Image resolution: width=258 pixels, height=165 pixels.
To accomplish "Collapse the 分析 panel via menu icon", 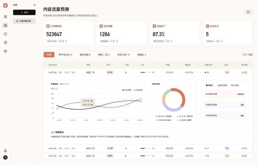I will point(35,5).
